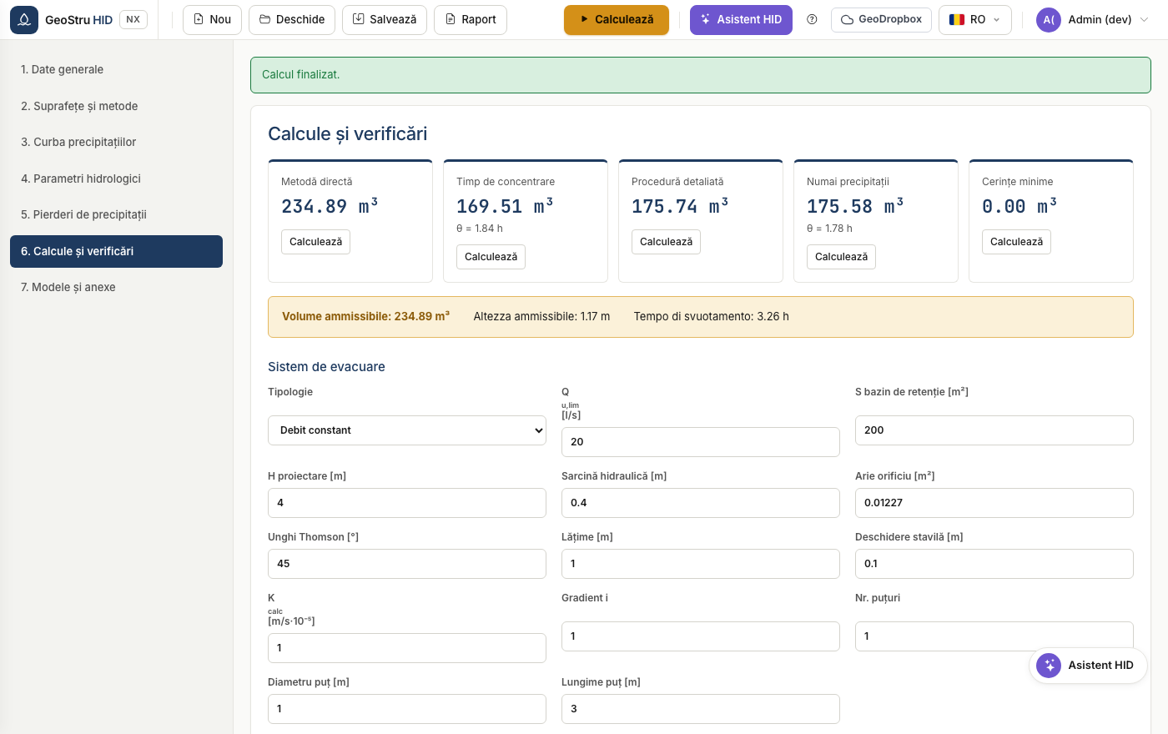Go to 2. Suprafețe și metode
Screen dimensions: 1168x734
(x=116, y=106)
